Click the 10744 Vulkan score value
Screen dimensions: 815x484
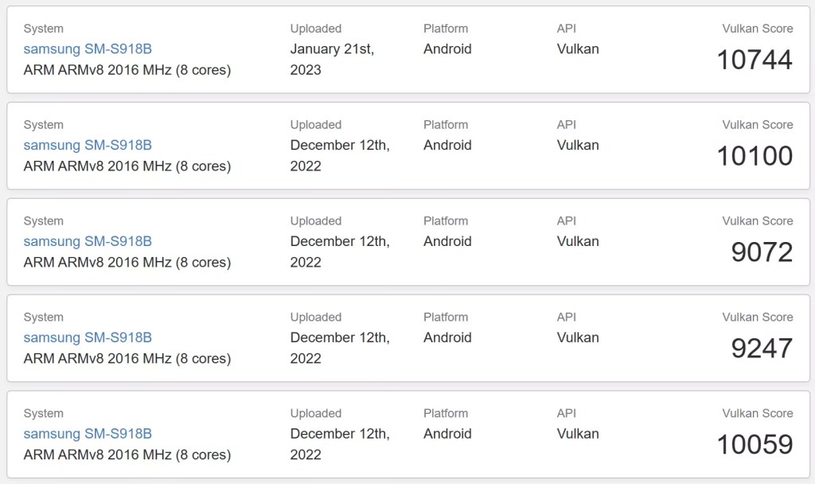coord(755,60)
